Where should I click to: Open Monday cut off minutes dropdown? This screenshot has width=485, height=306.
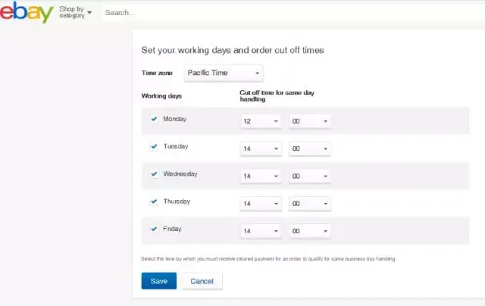310,121
